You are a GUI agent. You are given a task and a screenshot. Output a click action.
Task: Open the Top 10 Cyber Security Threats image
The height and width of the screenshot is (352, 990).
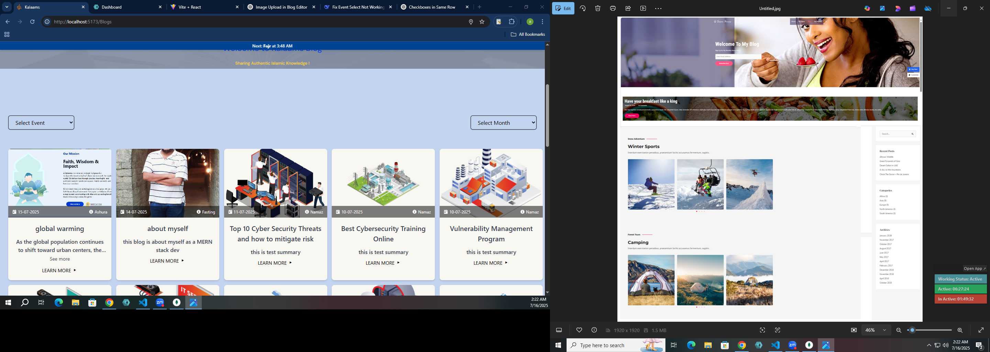tap(276, 183)
